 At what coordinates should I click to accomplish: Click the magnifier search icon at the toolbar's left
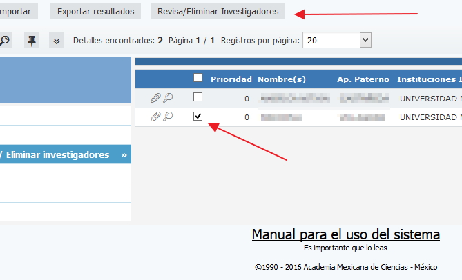pyautogui.click(x=4, y=41)
